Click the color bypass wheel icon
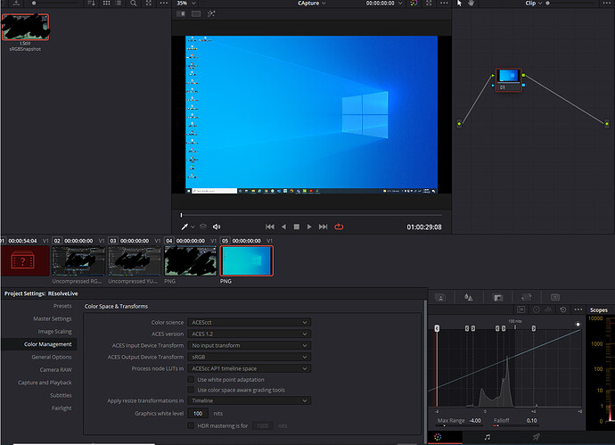This screenshot has width=615, height=445. pyautogui.click(x=414, y=4)
